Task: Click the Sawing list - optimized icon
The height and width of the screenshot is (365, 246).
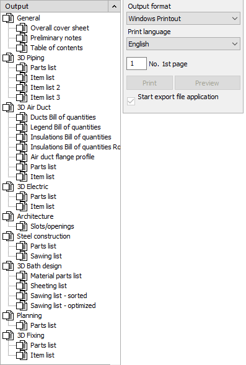Action: pos(22,306)
